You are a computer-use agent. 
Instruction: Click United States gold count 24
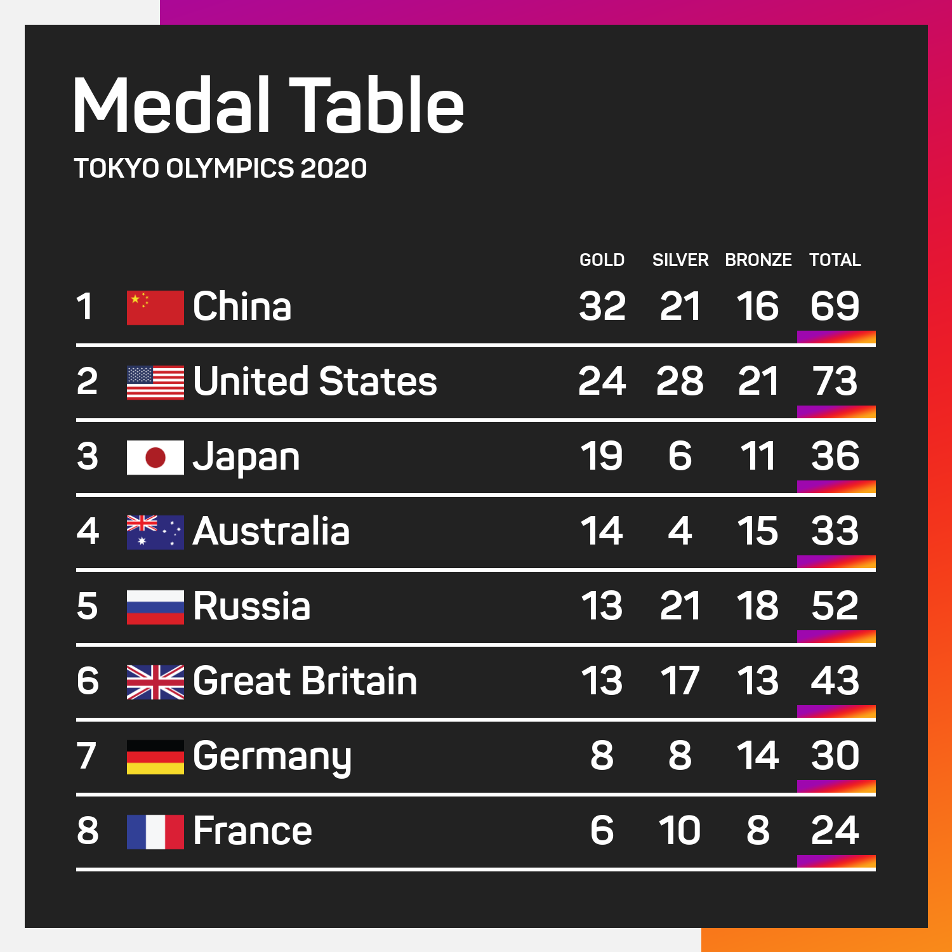point(602,381)
